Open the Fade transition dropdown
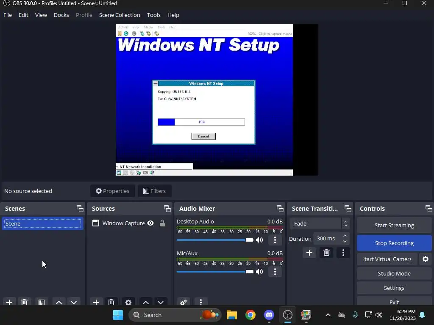Viewport: 434px width, 325px height. [320, 223]
